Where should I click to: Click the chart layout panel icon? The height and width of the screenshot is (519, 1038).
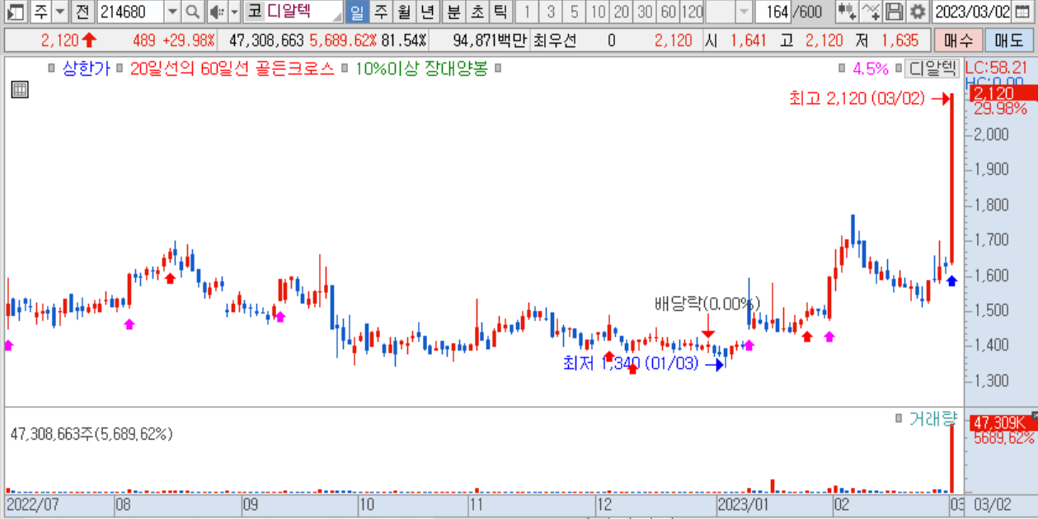click(16, 12)
